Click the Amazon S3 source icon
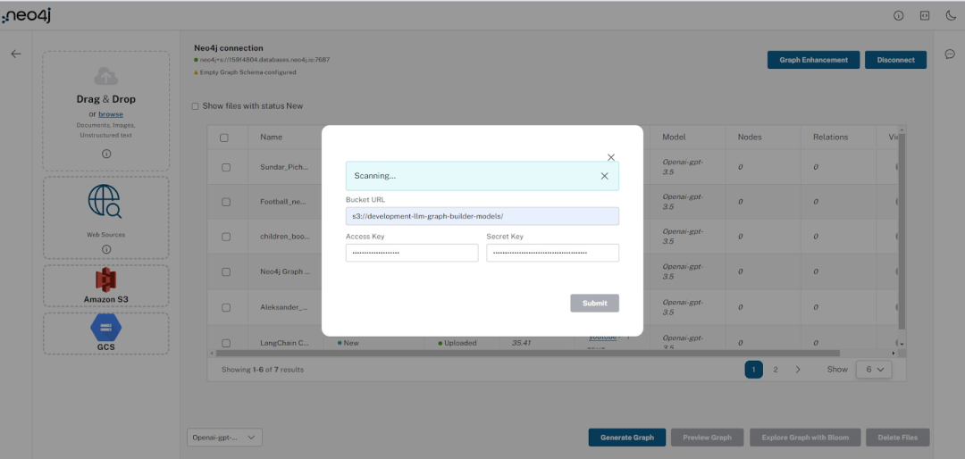Screen dimensions: 965x459 (105, 280)
